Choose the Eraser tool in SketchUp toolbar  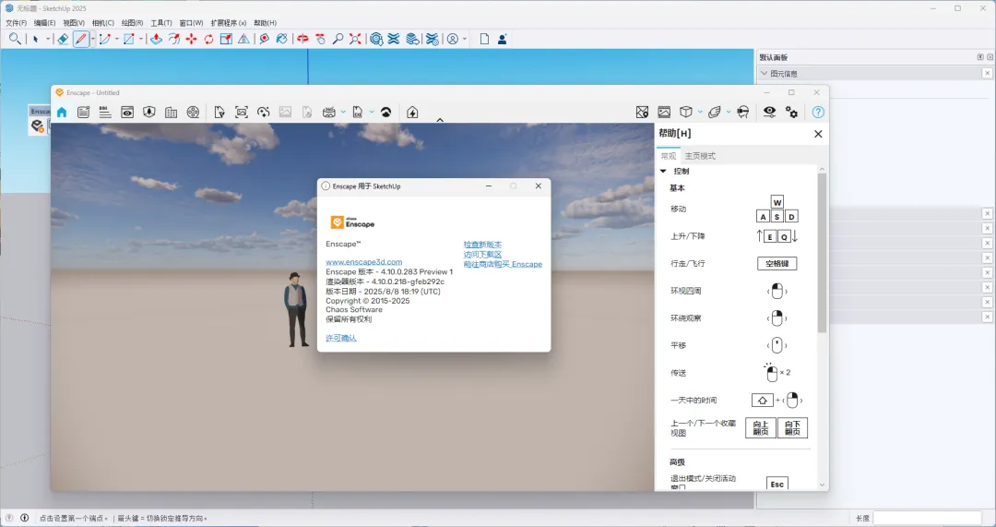pyautogui.click(x=63, y=39)
